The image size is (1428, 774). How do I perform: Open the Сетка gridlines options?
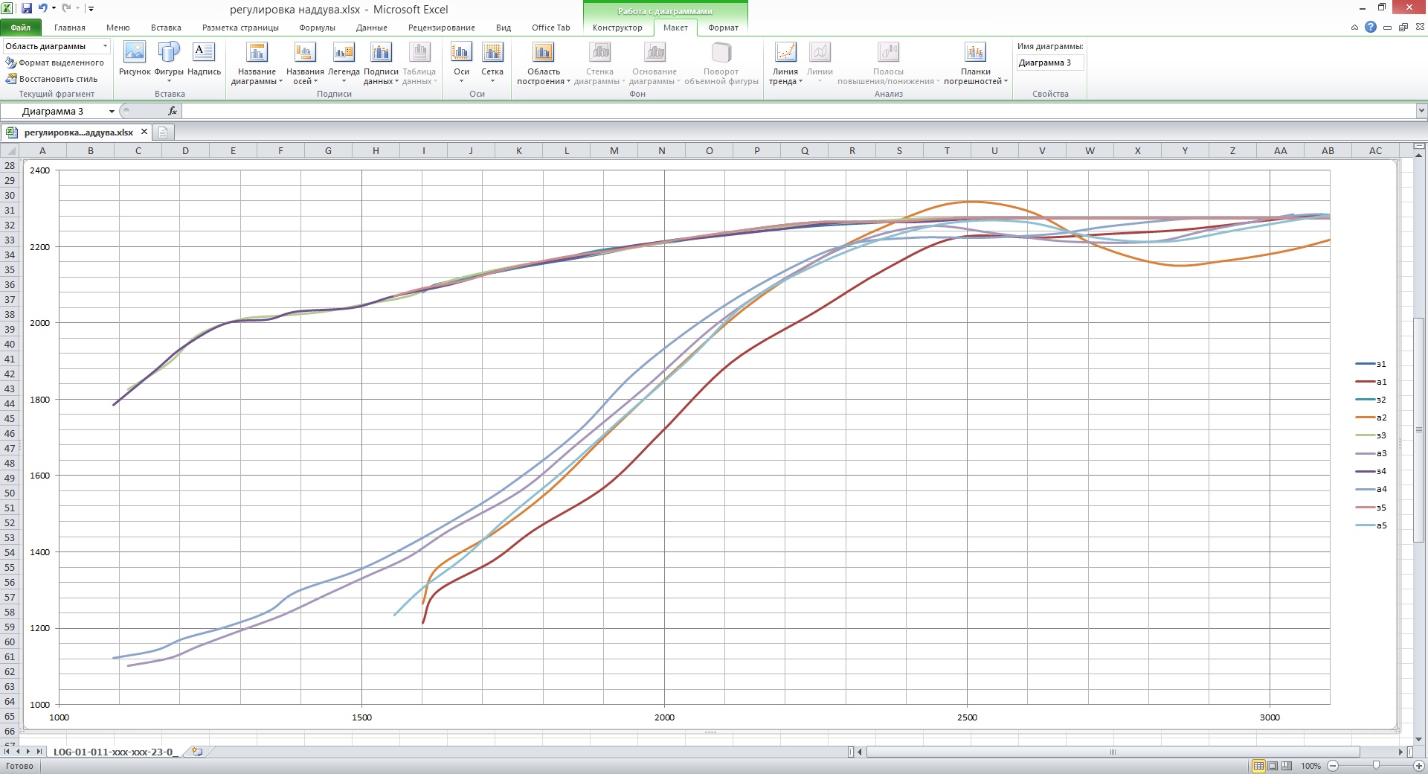point(492,63)
